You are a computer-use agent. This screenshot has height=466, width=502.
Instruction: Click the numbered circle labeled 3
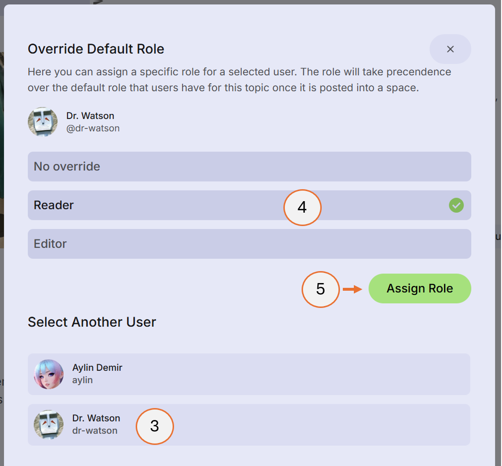(155, 426)
